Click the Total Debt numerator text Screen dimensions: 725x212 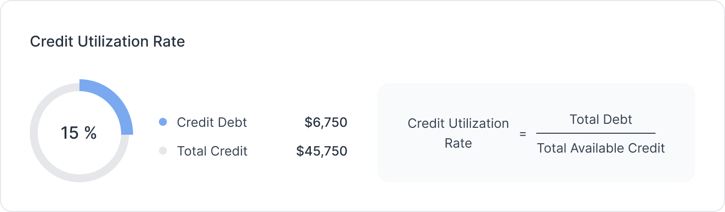coord(601,119)
